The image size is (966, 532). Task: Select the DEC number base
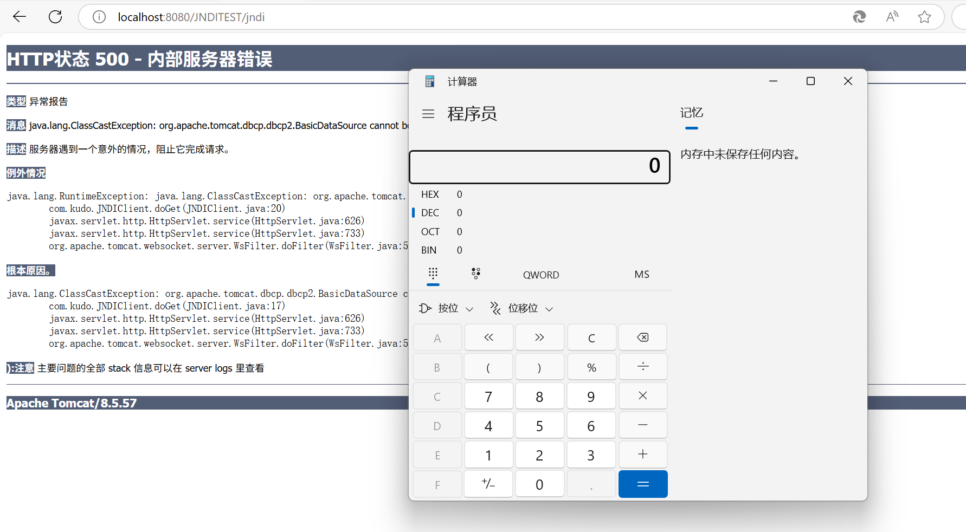pos(540,213)
